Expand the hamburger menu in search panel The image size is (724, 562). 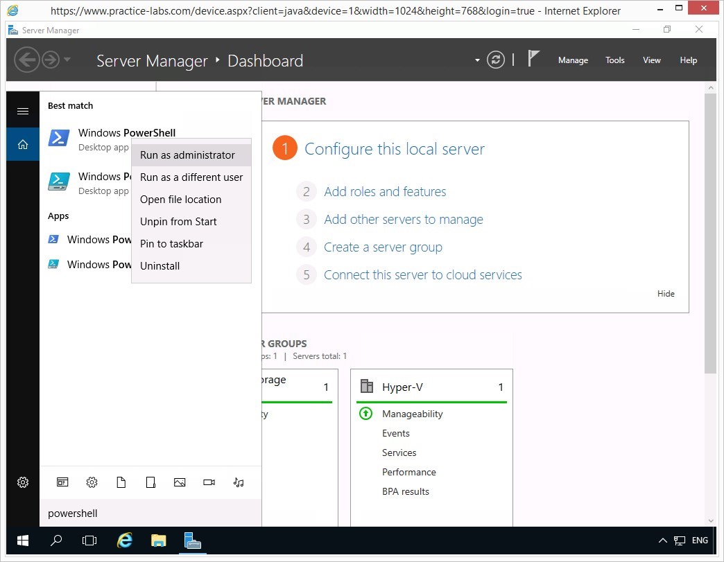coord(23,111)
